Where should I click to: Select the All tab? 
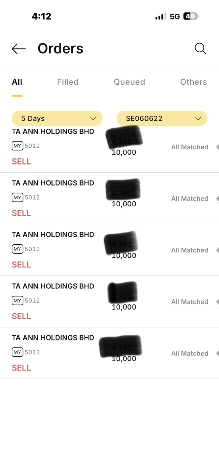17,82
